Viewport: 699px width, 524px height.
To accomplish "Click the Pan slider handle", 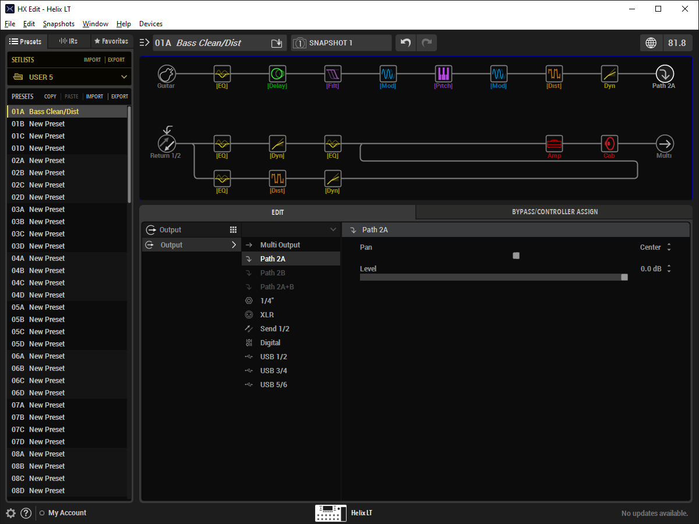I will [516, 256].
